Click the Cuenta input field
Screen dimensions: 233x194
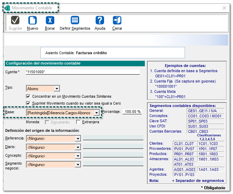point(82,72)
